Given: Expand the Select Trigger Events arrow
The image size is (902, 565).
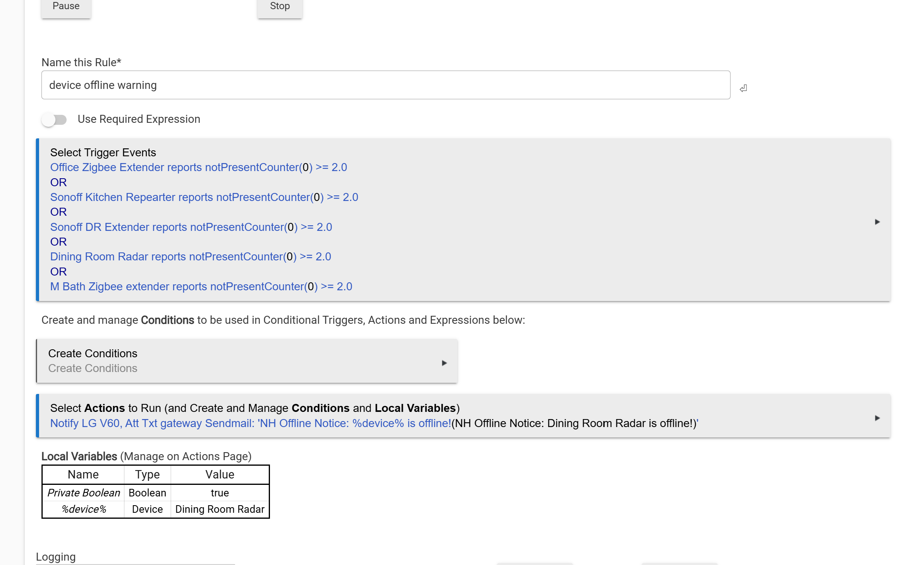Looking at the screenshot, I should coord(877,222).
